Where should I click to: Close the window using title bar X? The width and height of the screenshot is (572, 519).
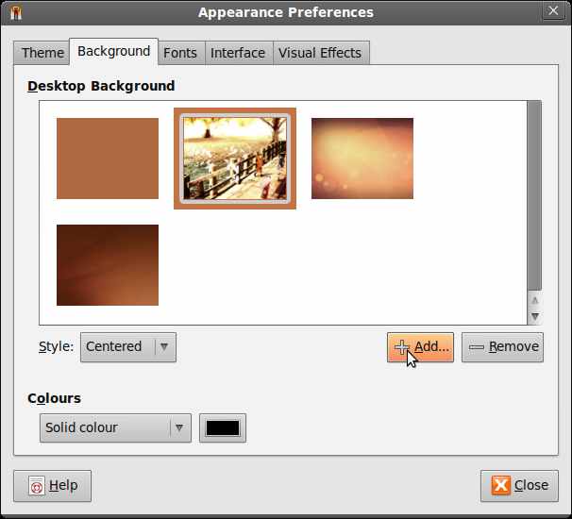[554, 12]
